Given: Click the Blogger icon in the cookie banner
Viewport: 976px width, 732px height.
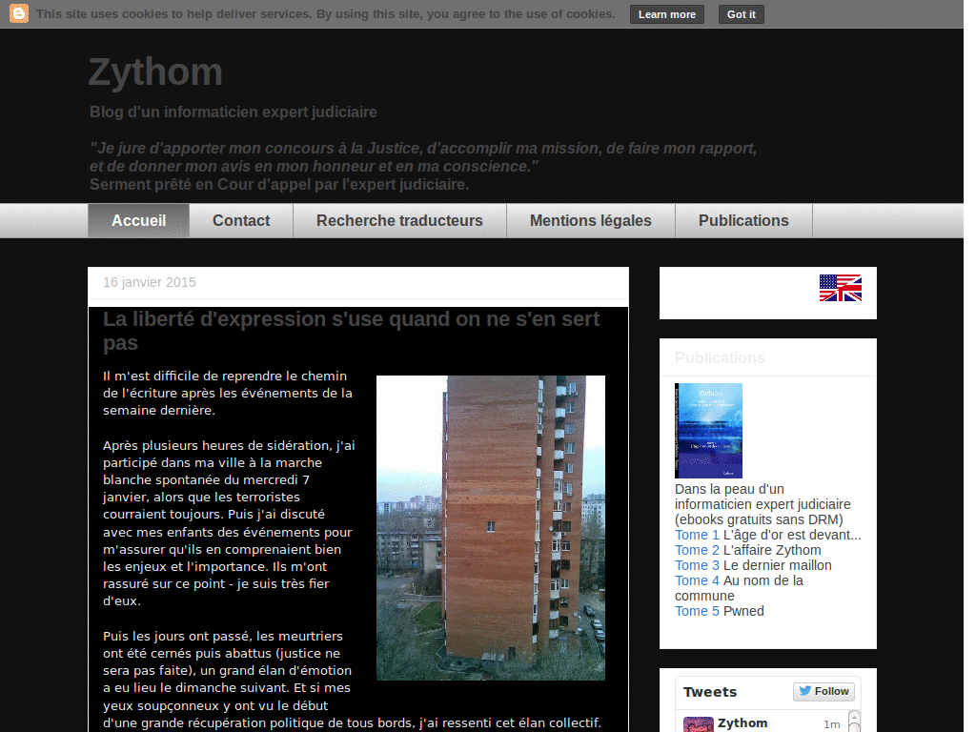Looking at the screenshot, I should [18, 13].
